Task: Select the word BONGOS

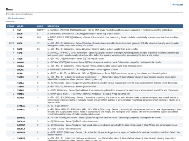Action: (x=21, y=118)
